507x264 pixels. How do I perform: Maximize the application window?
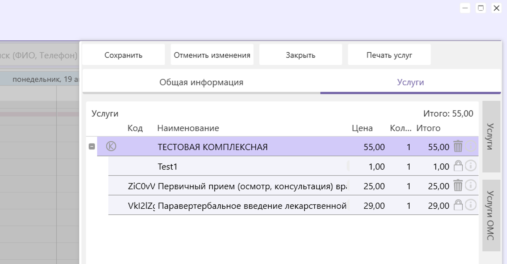coord(481,8)
